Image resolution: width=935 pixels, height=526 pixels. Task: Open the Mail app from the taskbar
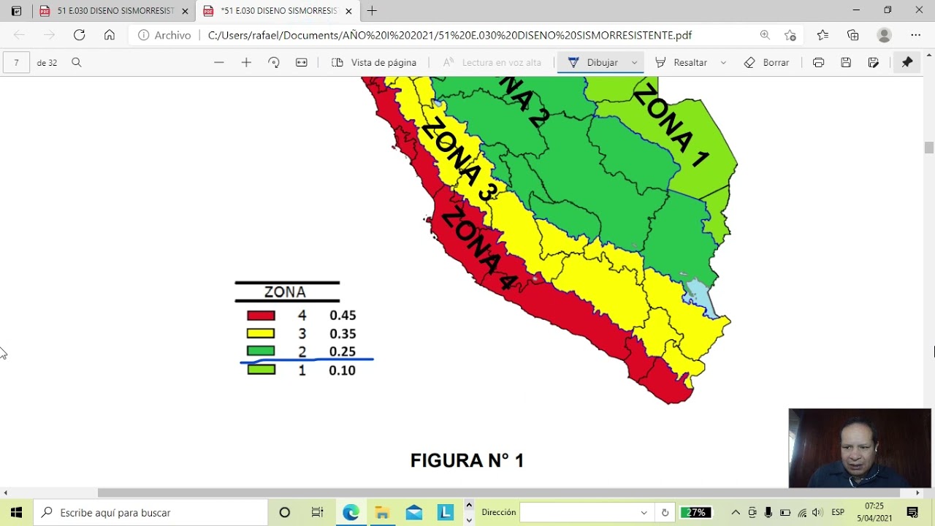(x=414, y=513)
